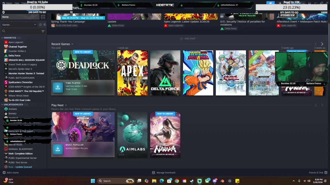Open the Apex Legends cover in Recent Games

[133, 73]
